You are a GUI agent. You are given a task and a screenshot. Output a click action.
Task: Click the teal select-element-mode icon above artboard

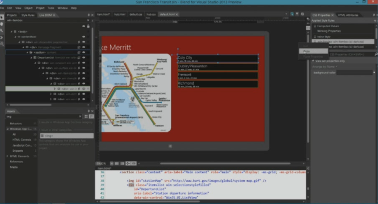[x=292, y=14]
